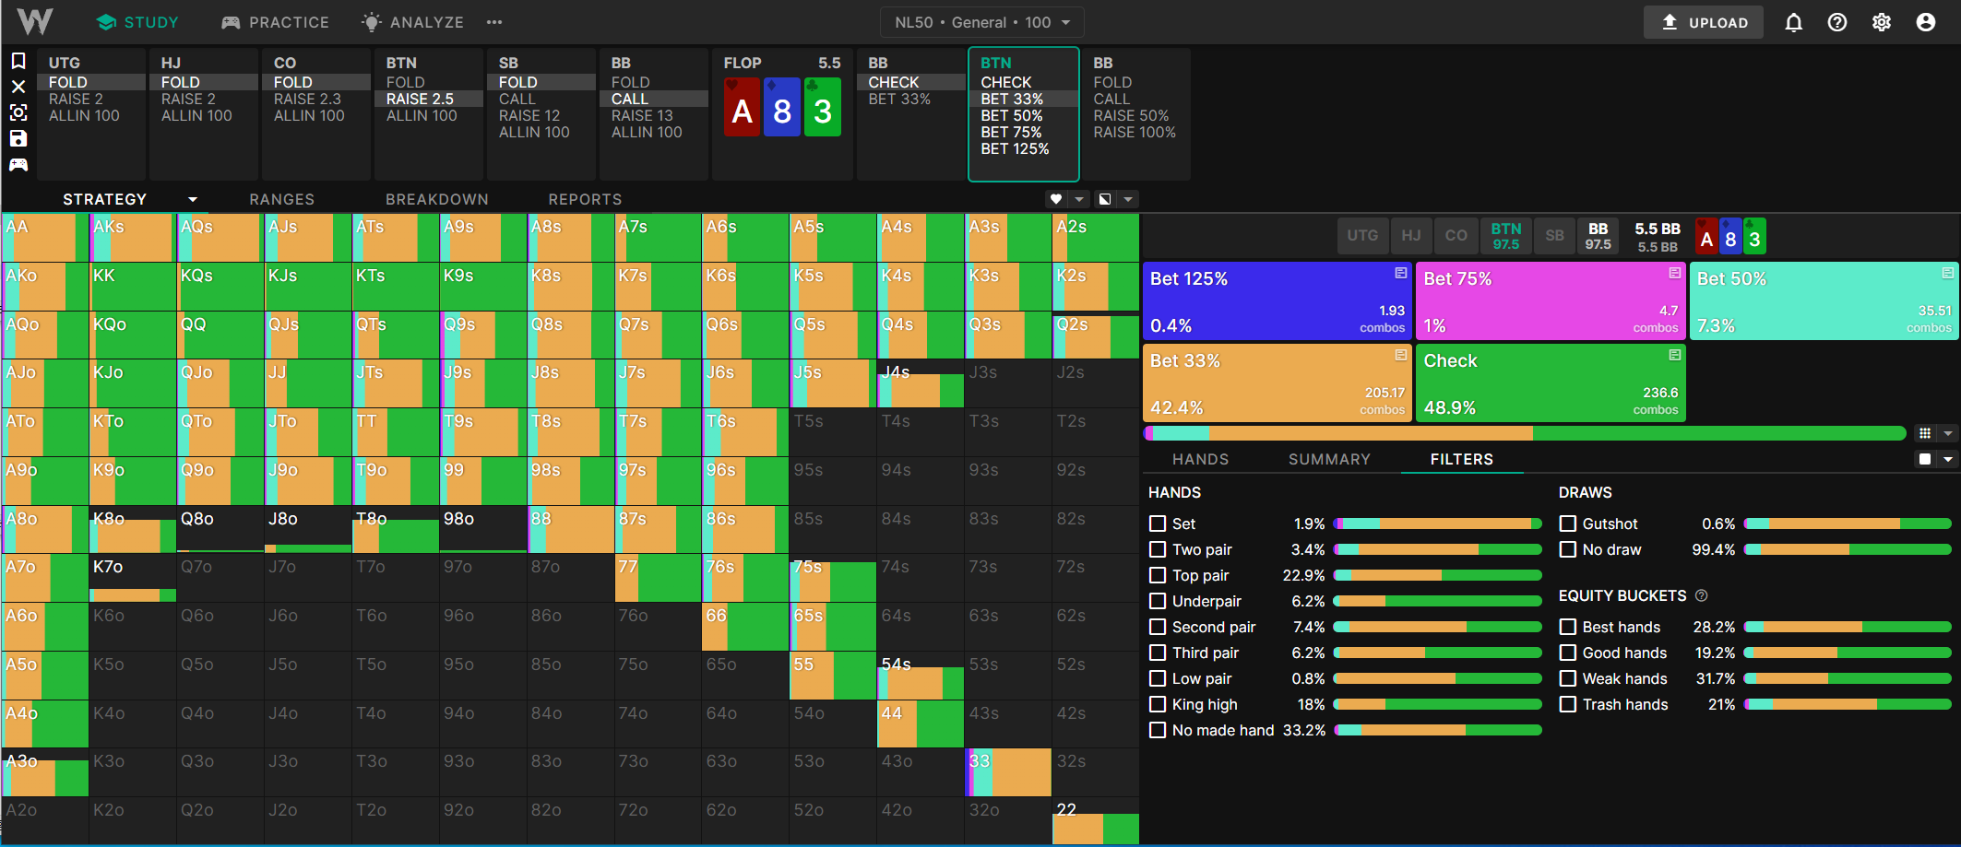The width and height of the screenshot is (1961, 847).
Task: Click the 3 of clubs flop card
Action: [x=823, y=107]
